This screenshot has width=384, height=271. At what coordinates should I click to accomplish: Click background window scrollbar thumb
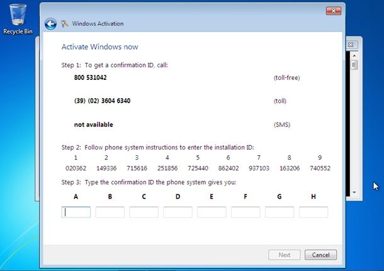click(x=354, y=65)
